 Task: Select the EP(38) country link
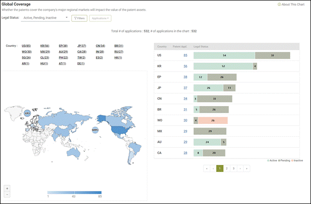point(63,46)
